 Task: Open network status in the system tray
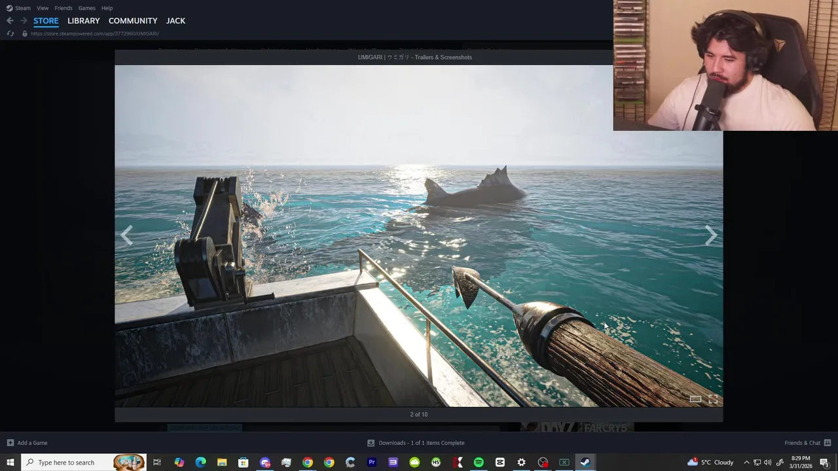coord(757,462)
